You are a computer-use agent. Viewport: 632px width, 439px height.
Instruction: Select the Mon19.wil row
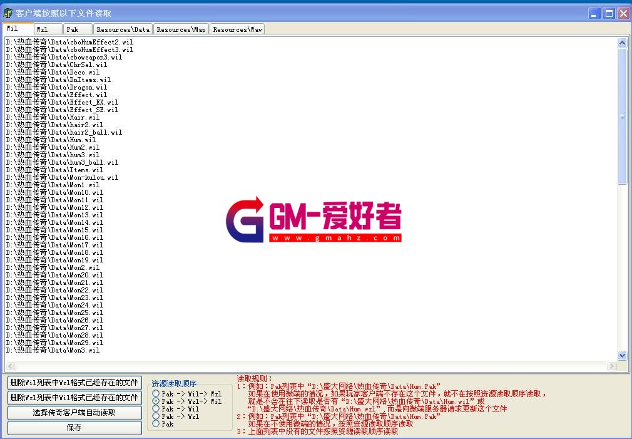55,261
